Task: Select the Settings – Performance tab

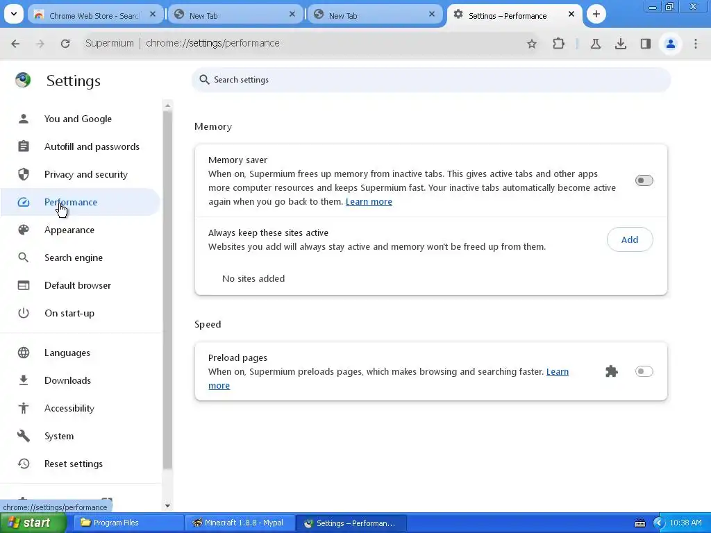Action: [x=515, y=15]
